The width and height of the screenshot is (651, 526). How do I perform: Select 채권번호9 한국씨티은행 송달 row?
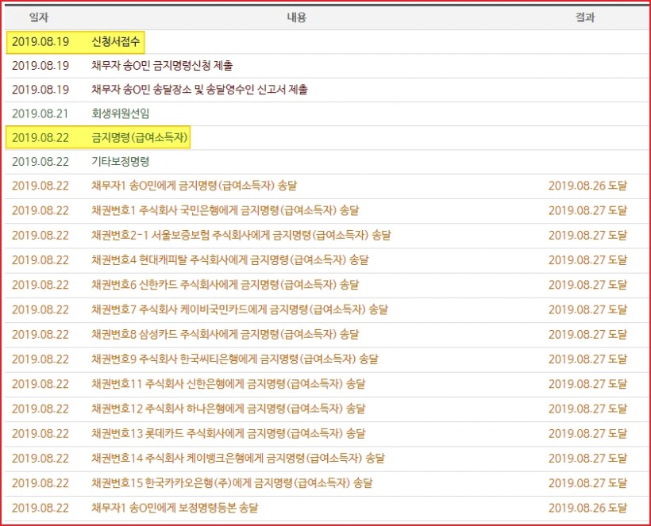tap(327, 359)
